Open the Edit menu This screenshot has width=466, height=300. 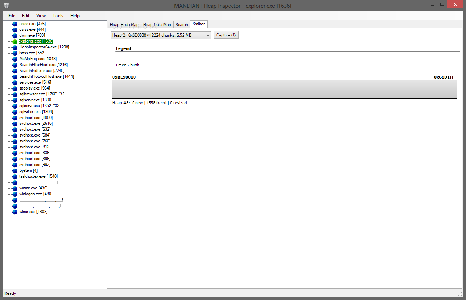(x=26, y=16)
